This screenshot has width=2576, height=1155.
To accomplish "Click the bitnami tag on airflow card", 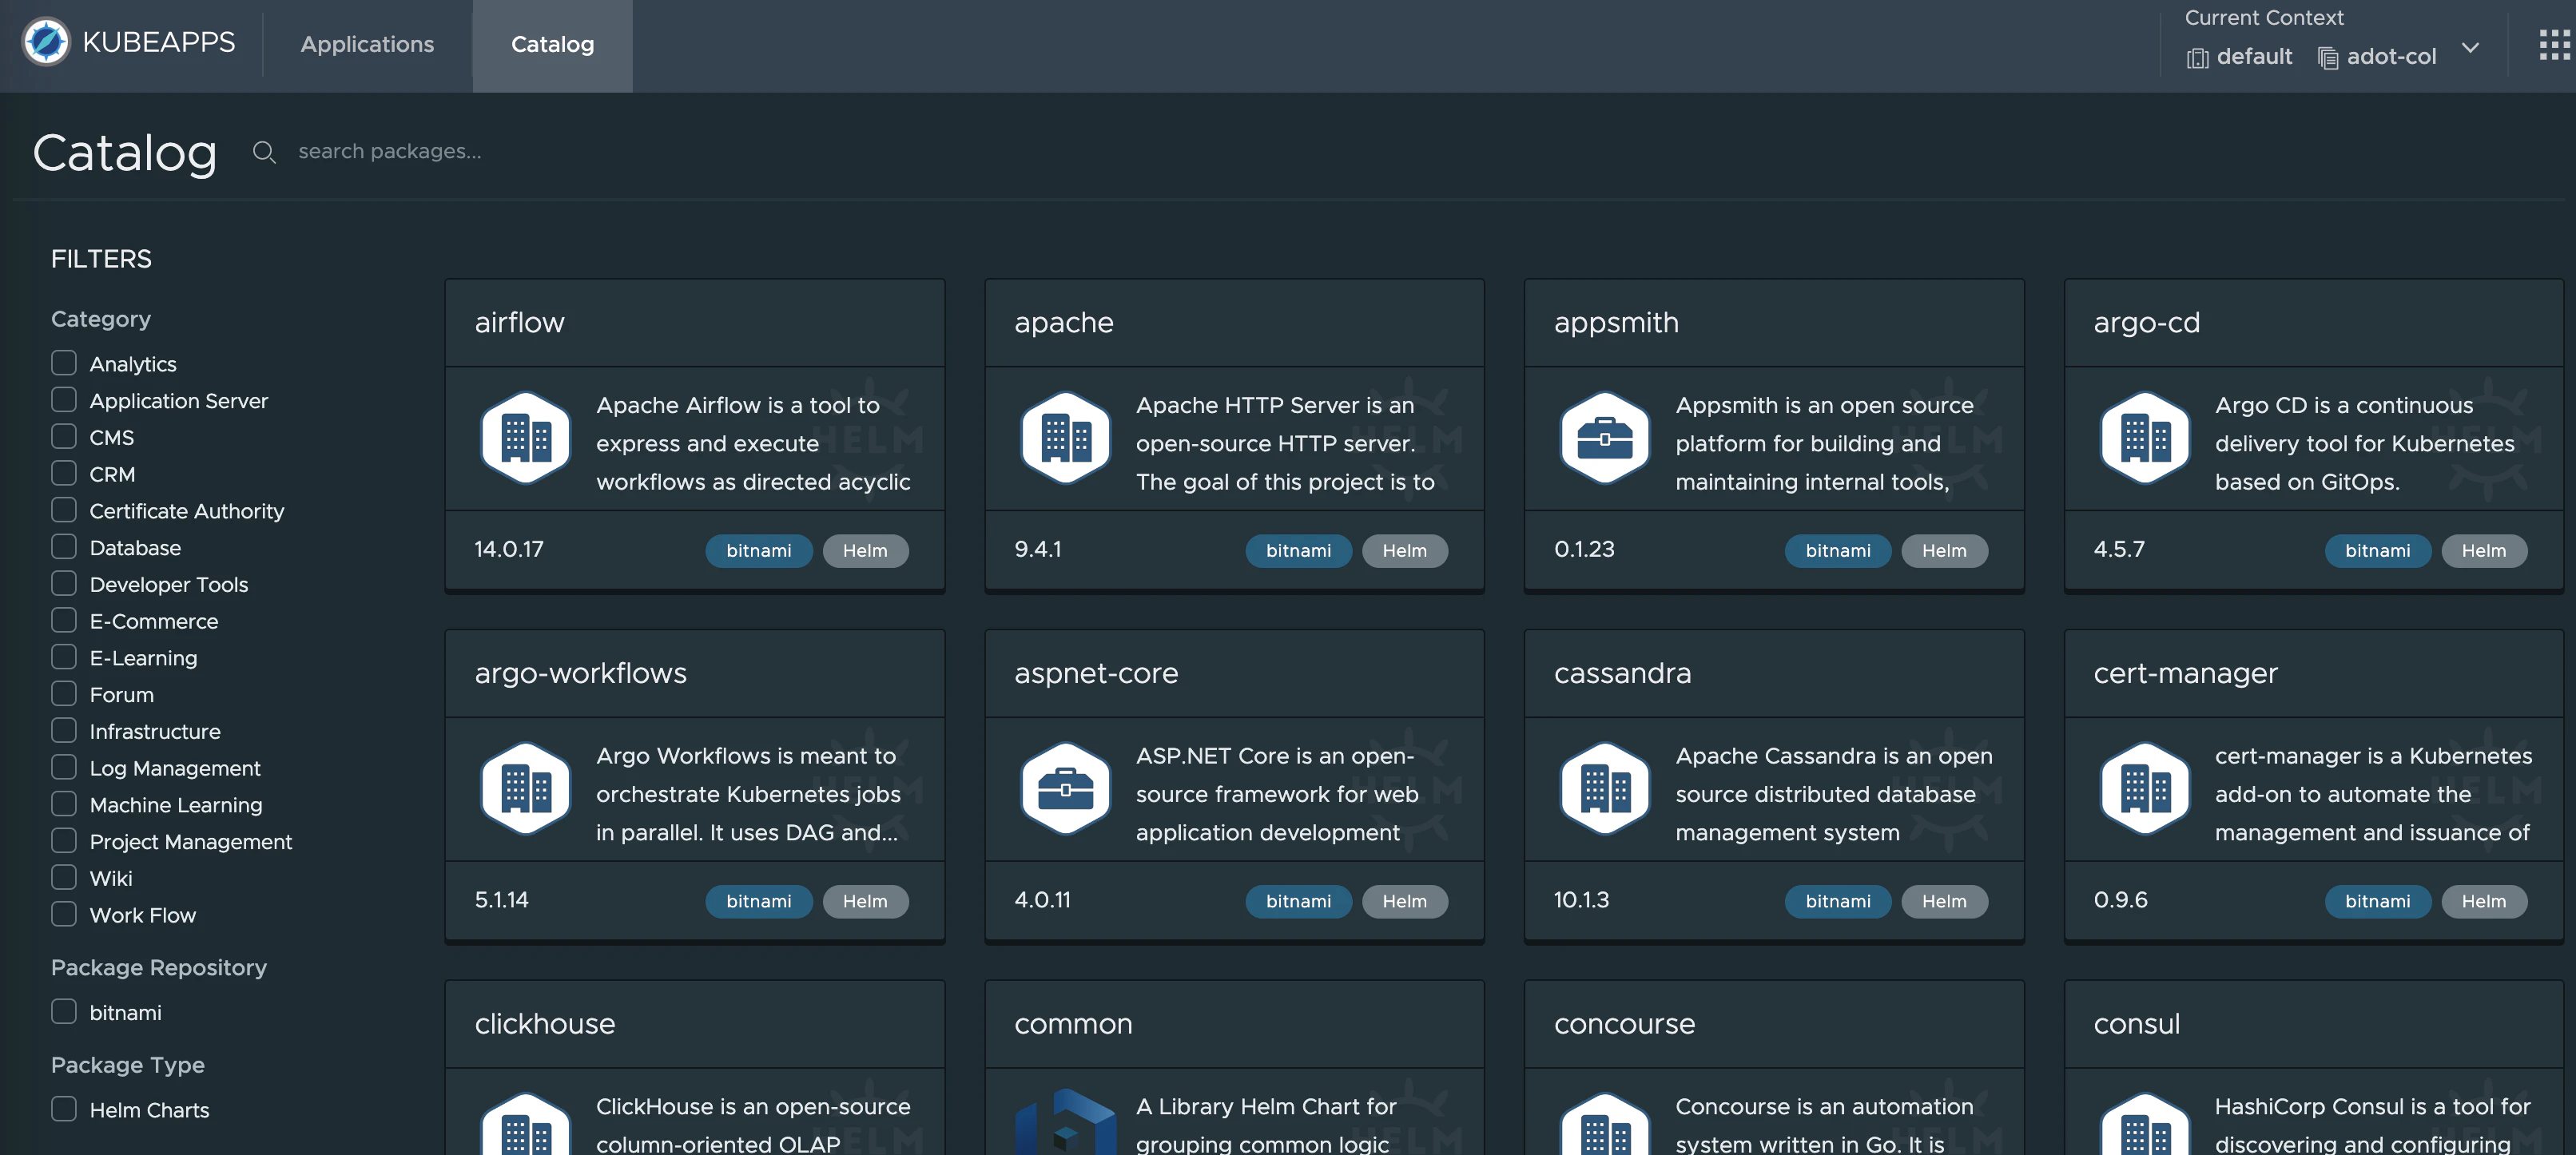I will pyautogui.click(x=759, y=551).
